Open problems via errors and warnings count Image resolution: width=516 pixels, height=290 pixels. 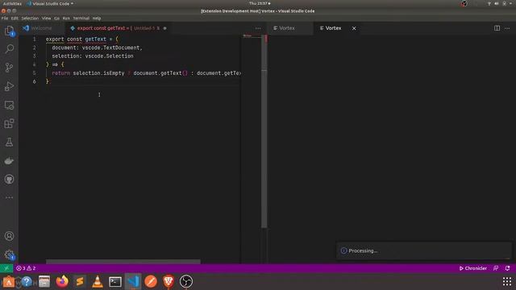tap(26, 268)
